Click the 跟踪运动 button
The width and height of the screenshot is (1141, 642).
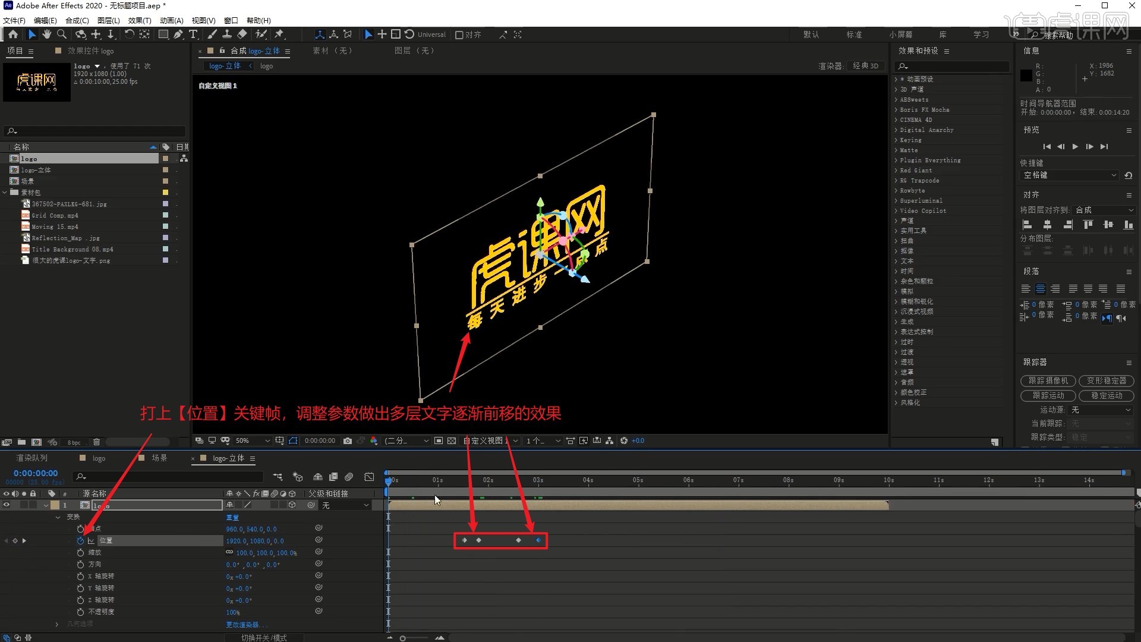(1048, 396)
